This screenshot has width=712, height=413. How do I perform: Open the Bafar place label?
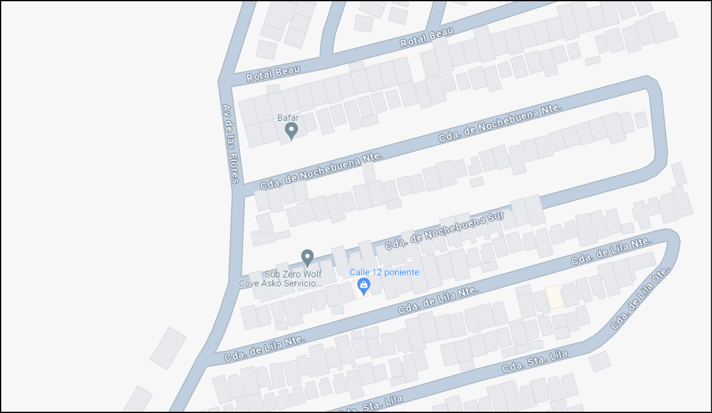(x=288, y=118)
